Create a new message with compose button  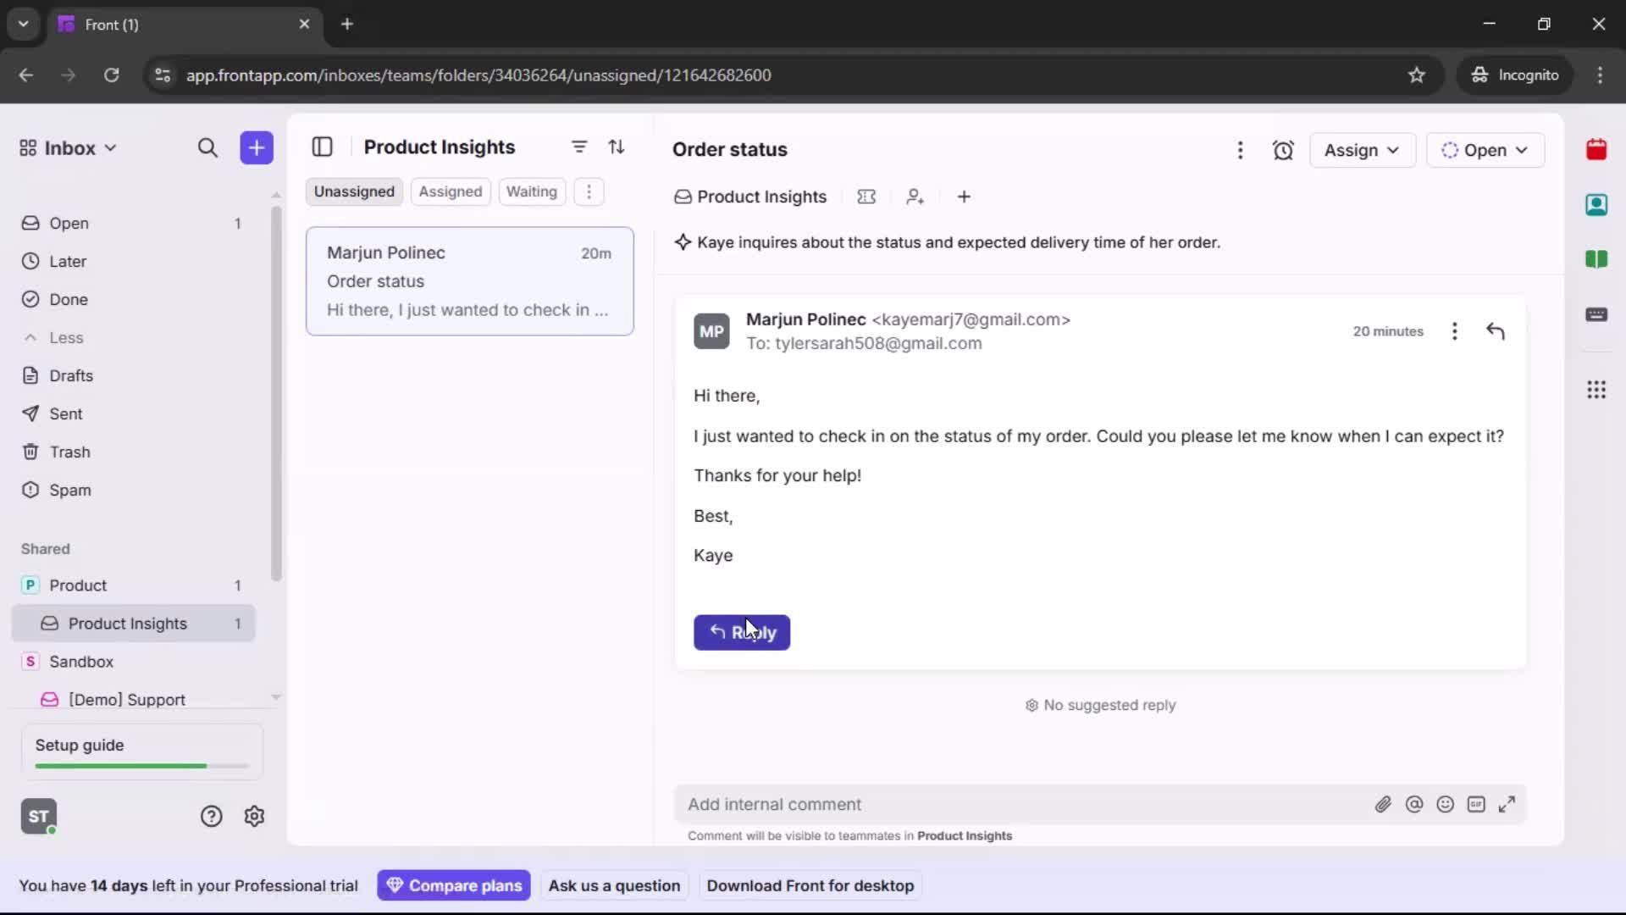pos(256,147)
